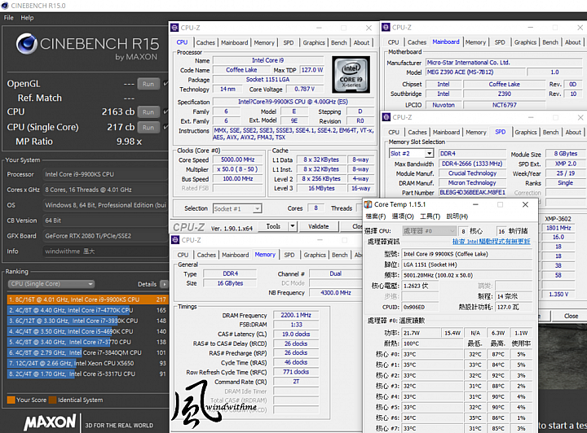
Task: Select ranking row 2 Core i7-4770K bar
Action: 87,310
